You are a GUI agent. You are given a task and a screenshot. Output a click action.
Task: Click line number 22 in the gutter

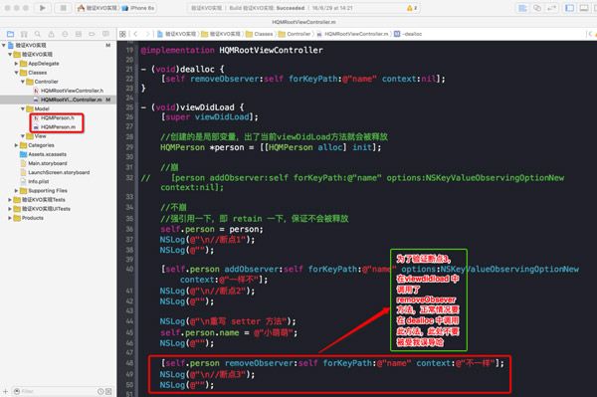129,79
